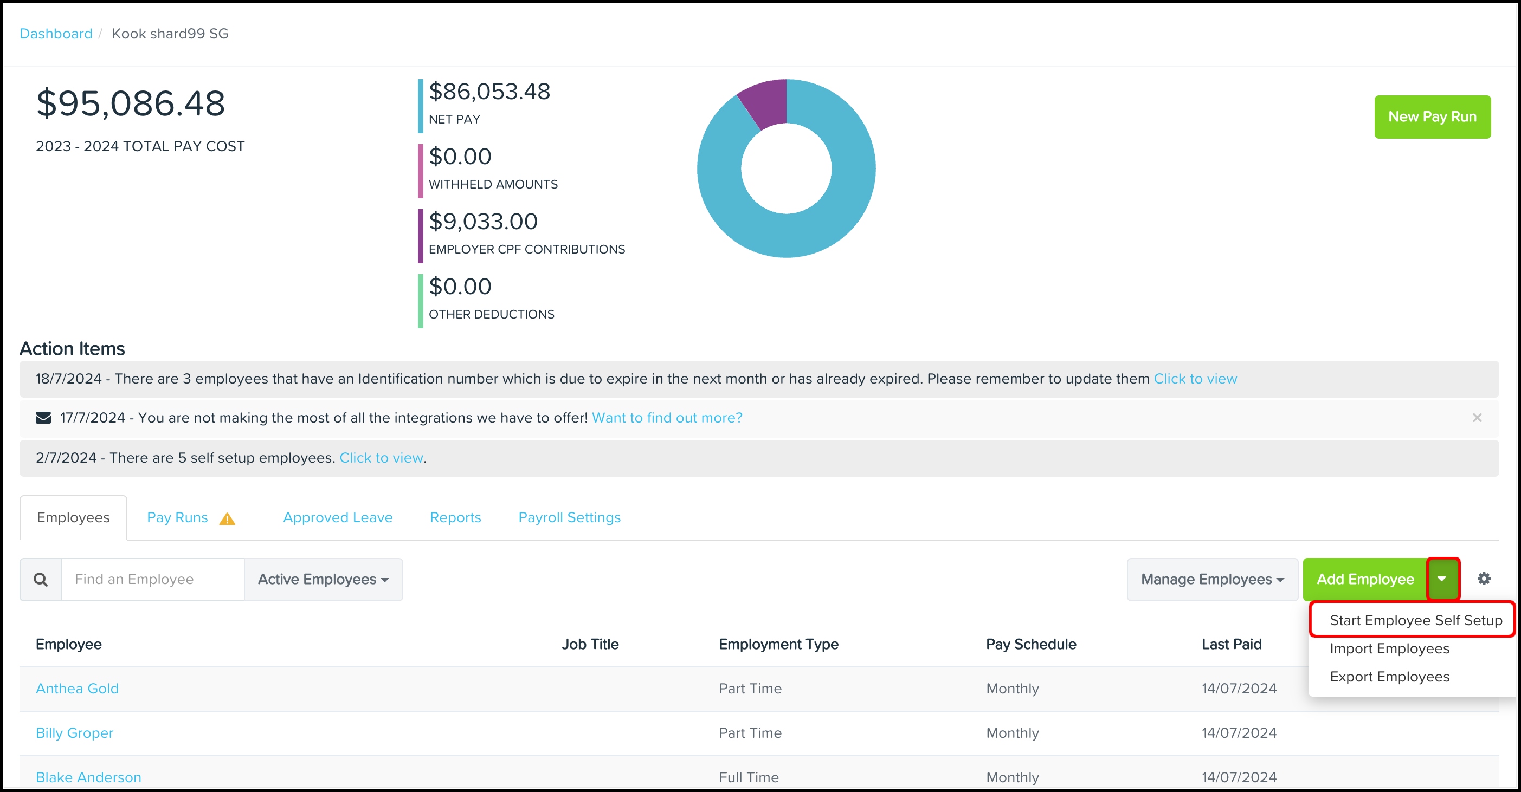Screen dimensions: 1521x792
Task: Open the Payroll Settings tab
Action: 569,517
